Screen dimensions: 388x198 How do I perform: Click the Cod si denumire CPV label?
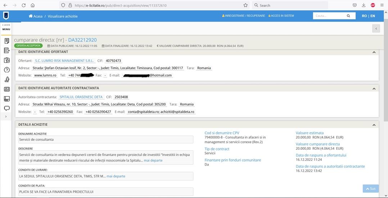click(222, 133)
